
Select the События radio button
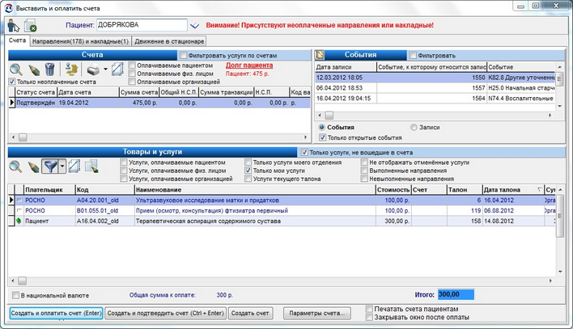321,128
